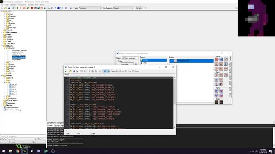This screenshot has height=154, width=275.
Task: Open Global Game Settings in resource tree
Action: pos(14,110)
